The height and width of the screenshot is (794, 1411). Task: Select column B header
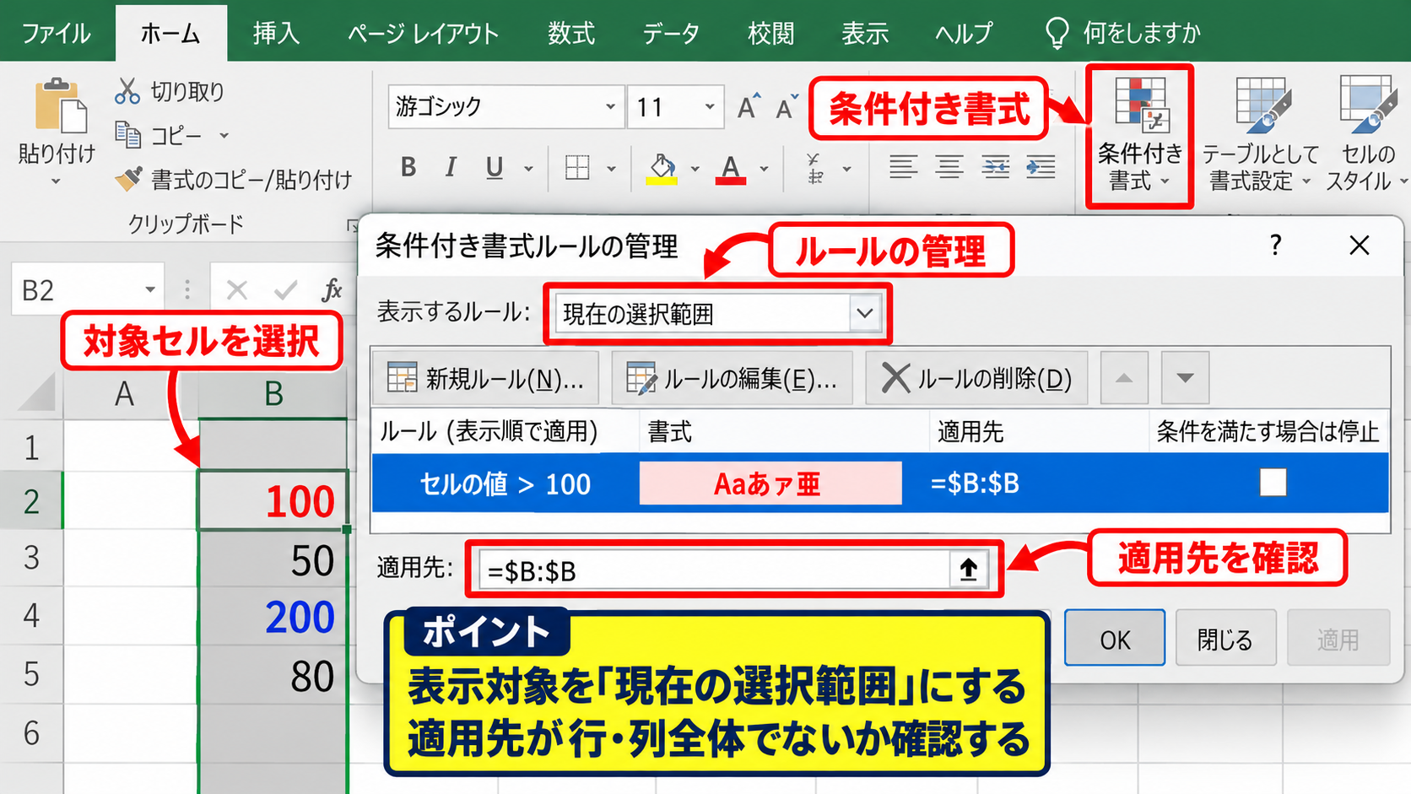(273, 394)
